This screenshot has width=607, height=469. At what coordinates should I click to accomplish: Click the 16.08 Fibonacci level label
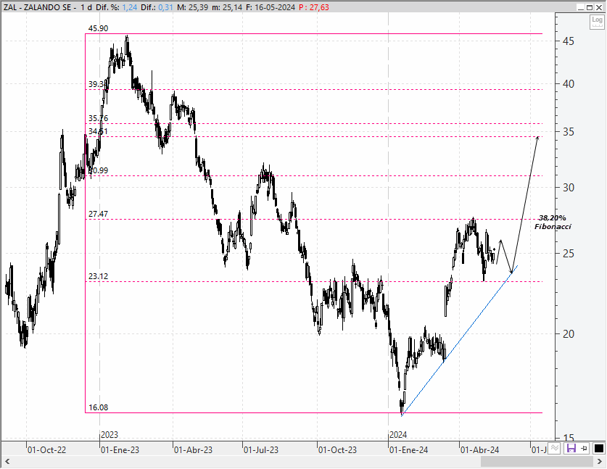click(x=99, y=407)
